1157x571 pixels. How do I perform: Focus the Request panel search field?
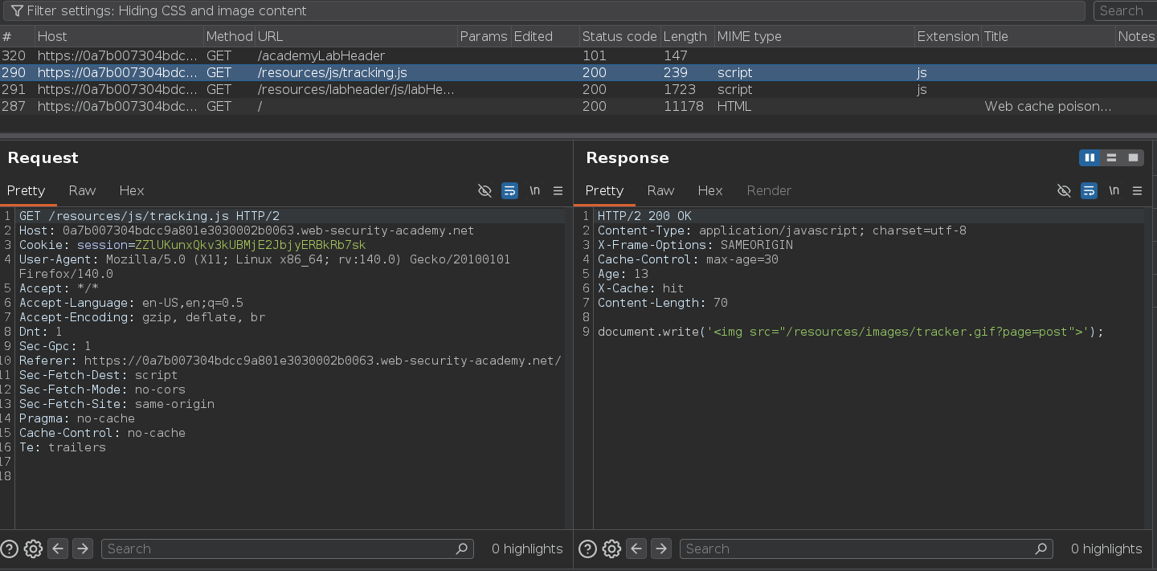pyautogui.click(x=287, y=549)
